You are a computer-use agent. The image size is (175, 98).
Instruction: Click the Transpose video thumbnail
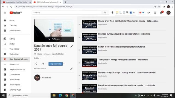pos(89,63)
